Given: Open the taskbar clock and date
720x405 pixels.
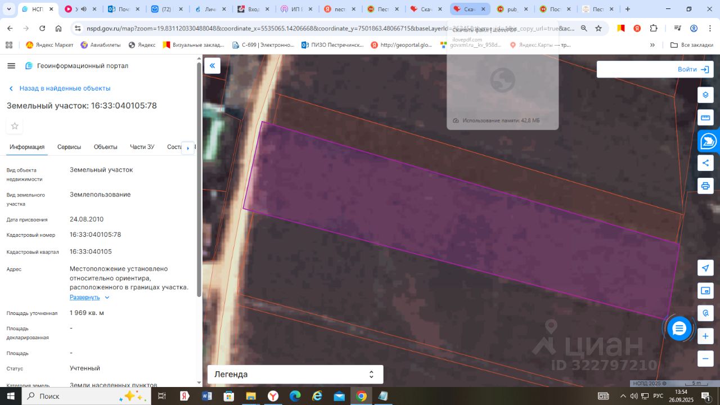Looking at the screenshot, I should coord(681,396).
